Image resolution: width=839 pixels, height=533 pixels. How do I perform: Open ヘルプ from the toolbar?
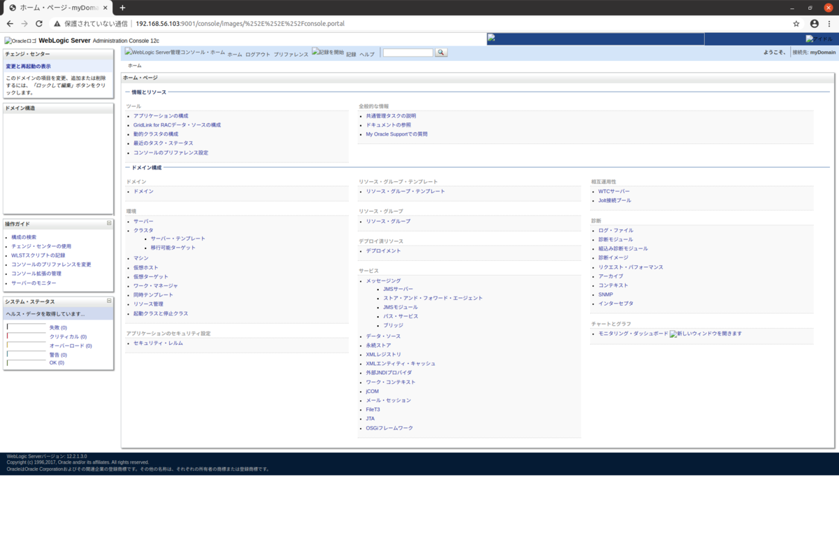click(367, 55)
